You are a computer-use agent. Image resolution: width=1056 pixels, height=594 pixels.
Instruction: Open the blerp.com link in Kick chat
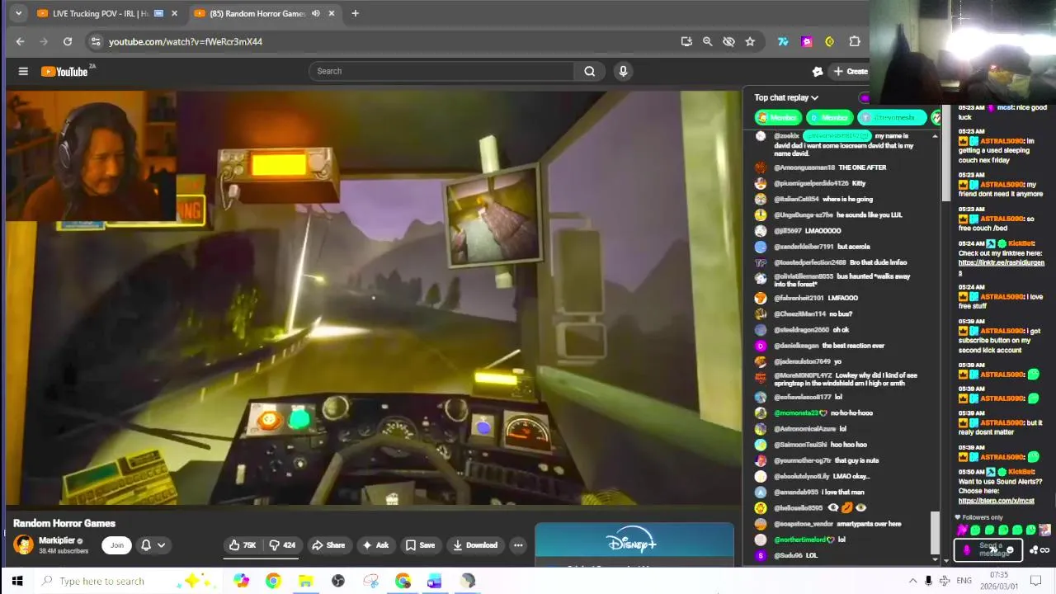pyautogui.click(x=996, y=501)
